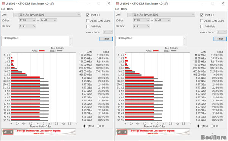This screenshot has height=141, width=228.
Task: Start the benchmark in left window
Action: (106, 39)
